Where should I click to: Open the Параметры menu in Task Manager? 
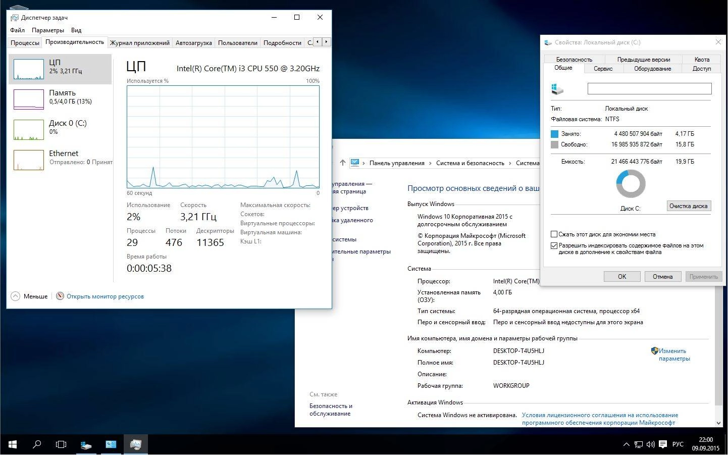pyautogui.click(x=48, y=30)
